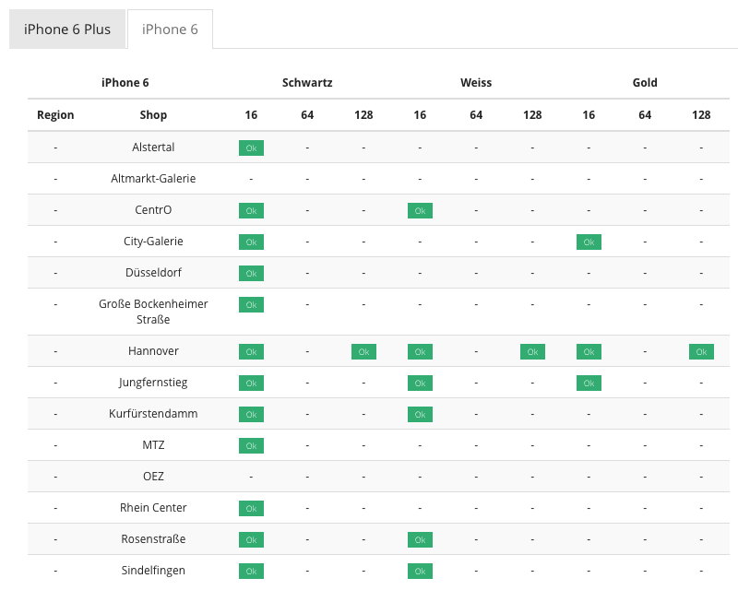Click Rhein Center's Schwartz 16 Ok badge
This screenshot has height=590, width=738.
tap(251, 509)
